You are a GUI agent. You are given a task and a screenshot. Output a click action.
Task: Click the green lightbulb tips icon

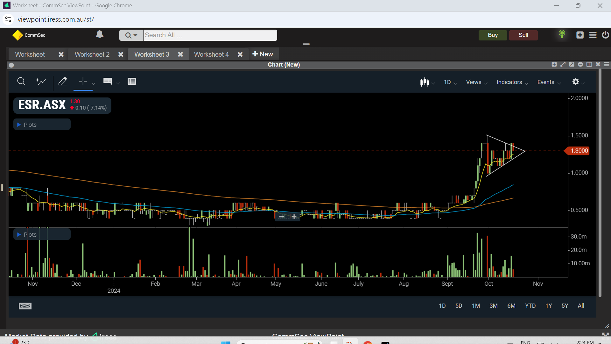pos(562,34)
